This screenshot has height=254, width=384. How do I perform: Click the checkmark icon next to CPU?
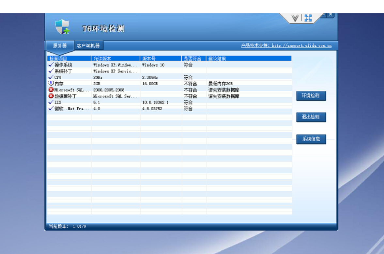point(51,77)
